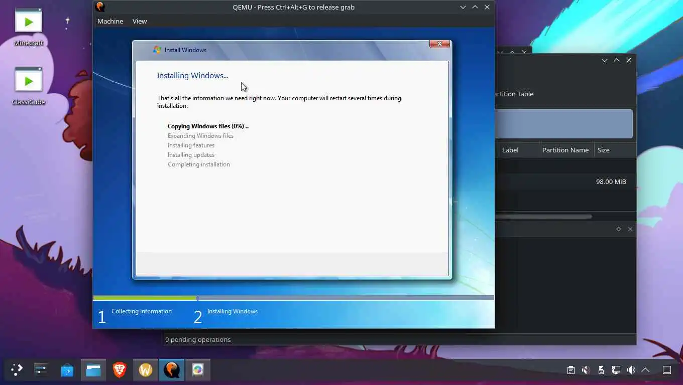Click the 'Expanding Windows files' step text

(x=200, y=136)
